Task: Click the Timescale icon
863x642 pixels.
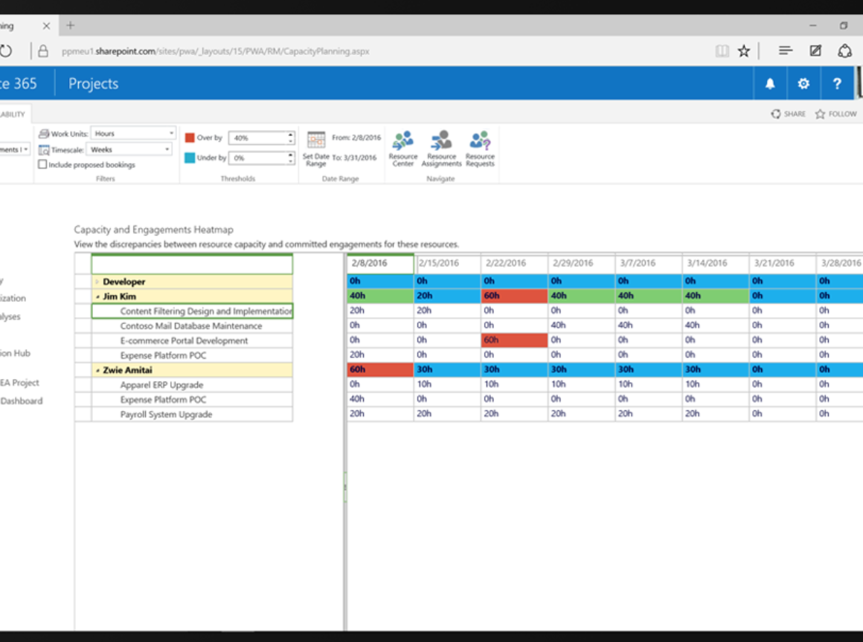Action: (x=44, y=149)
